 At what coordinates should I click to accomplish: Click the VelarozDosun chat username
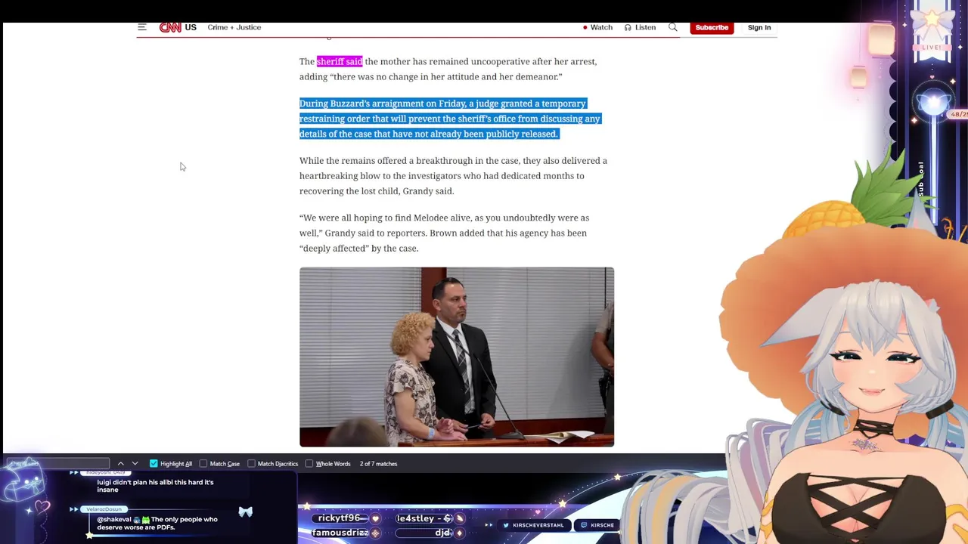point(104,509)
